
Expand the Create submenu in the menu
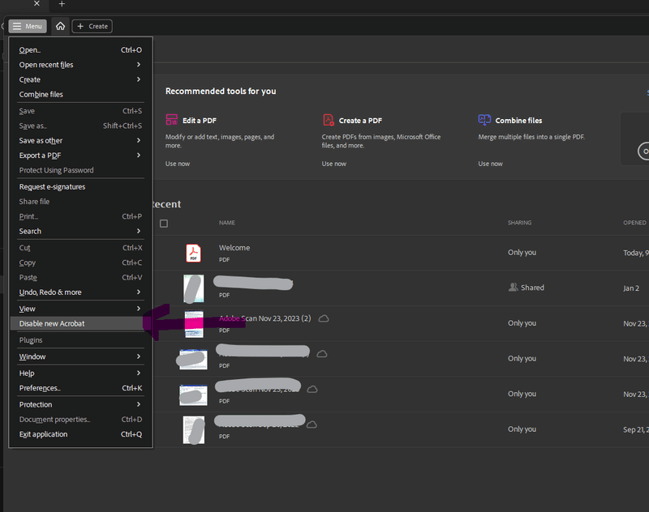pyautogui.click(x=80, y=79)
